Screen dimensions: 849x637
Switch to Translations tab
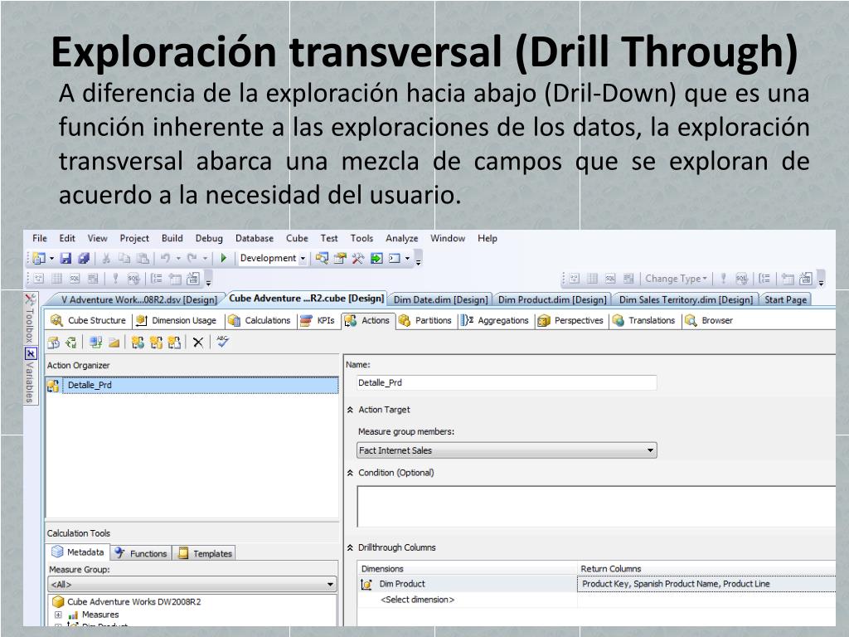(644, 321)
